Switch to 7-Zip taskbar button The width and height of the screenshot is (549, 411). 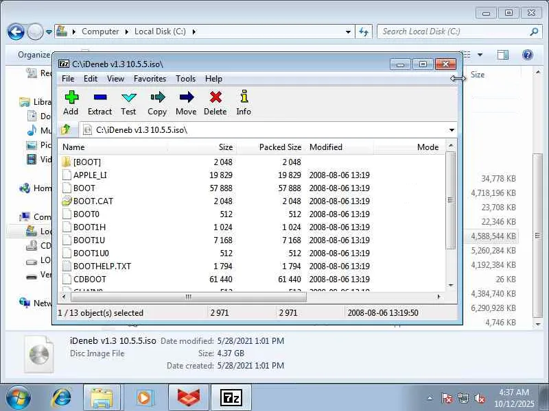(231, 398)
